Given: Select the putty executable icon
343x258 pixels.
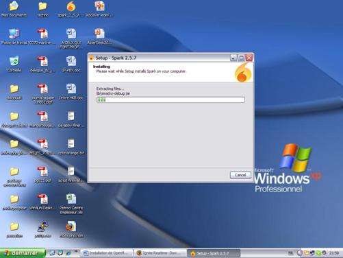Looking at the screenshot, I should click(x=42, y=229).
